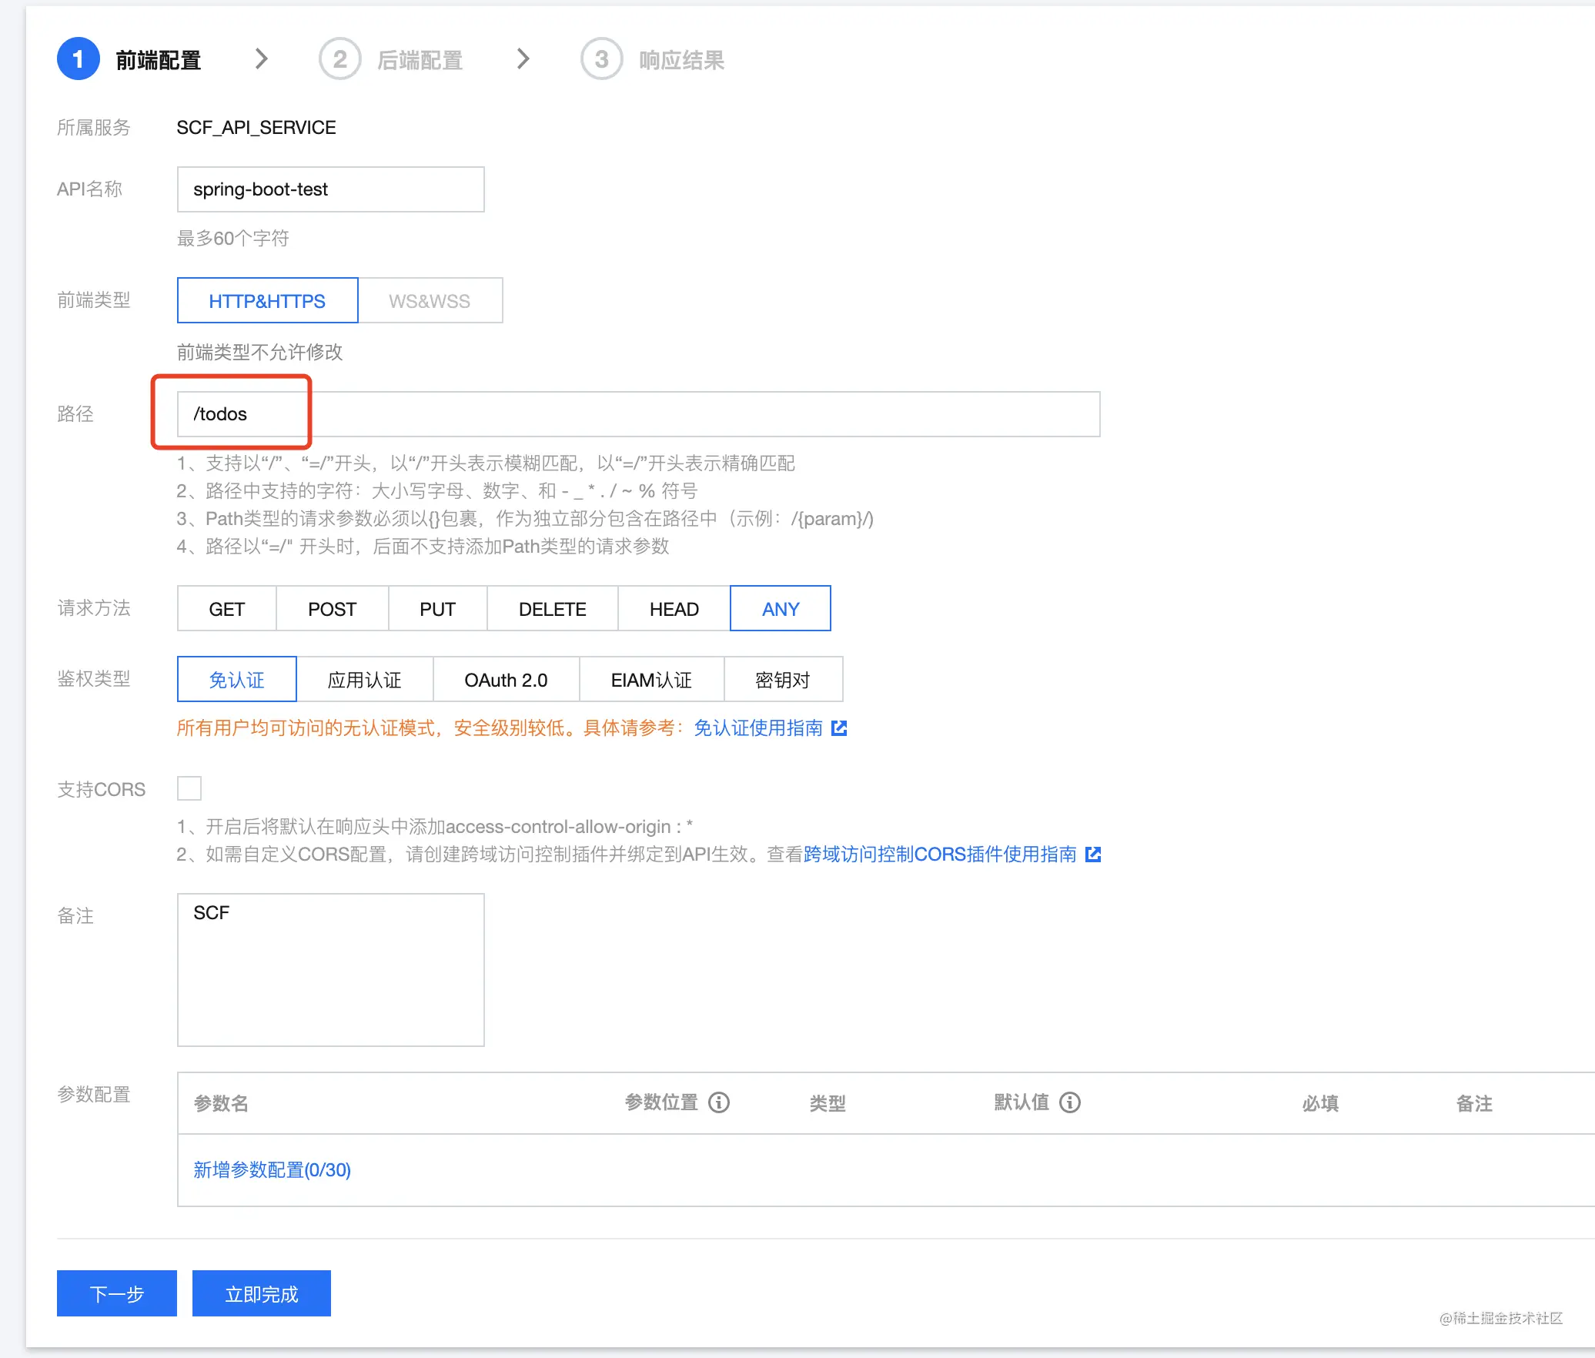Screen dimensions: 1595x1358
Task: Click the 类型 column header
Action: click(828, 1103)
